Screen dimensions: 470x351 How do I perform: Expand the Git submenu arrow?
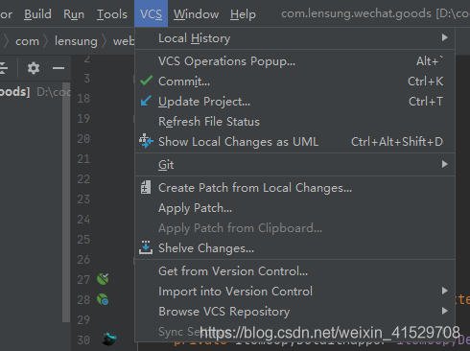point(444,164)
